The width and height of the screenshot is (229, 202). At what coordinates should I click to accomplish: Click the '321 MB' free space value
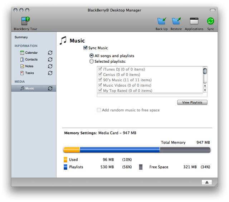coord(190,167)
